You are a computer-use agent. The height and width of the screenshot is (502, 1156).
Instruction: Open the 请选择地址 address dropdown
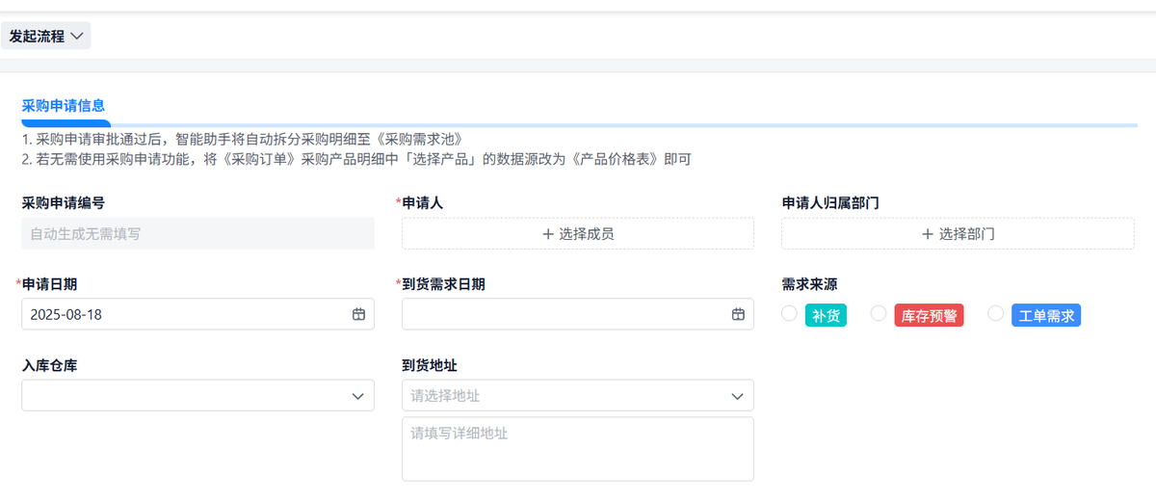(577, 395)
